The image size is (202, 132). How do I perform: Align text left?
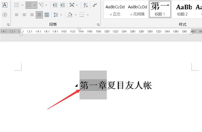[x=17, y=15]
